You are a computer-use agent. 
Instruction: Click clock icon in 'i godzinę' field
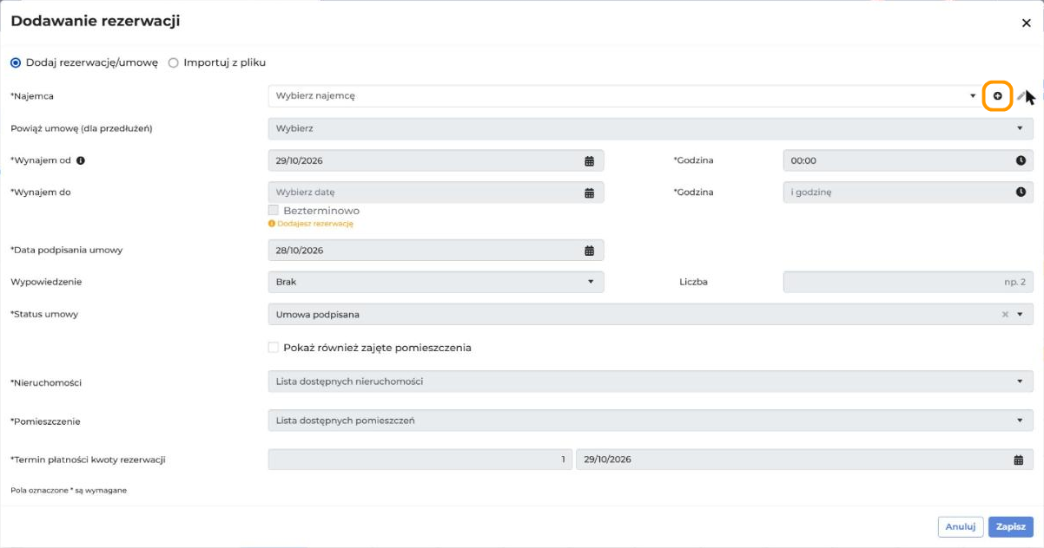coord(1021,192)
